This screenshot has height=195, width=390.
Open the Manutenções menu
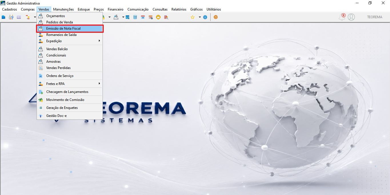63,9
